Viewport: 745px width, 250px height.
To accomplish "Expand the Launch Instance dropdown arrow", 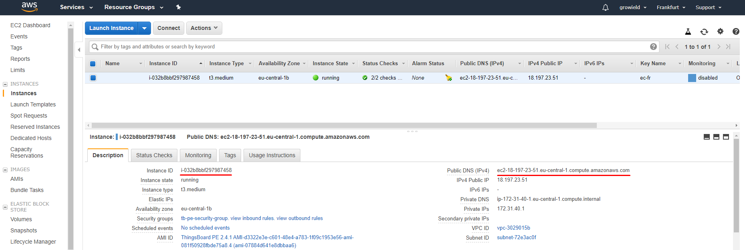I will click(144, 28).
